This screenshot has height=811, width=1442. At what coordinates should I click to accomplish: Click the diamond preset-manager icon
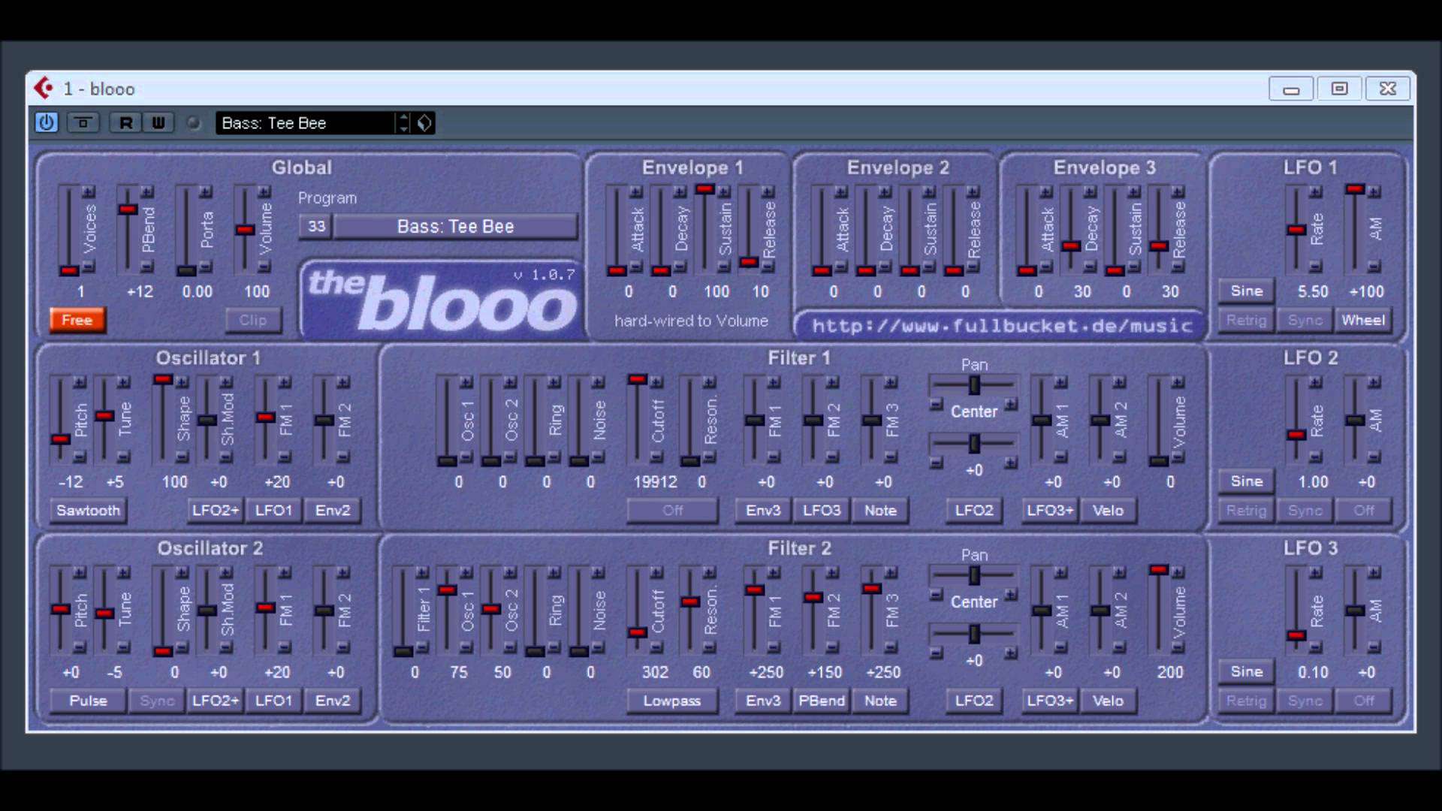(x=424, y=123)
